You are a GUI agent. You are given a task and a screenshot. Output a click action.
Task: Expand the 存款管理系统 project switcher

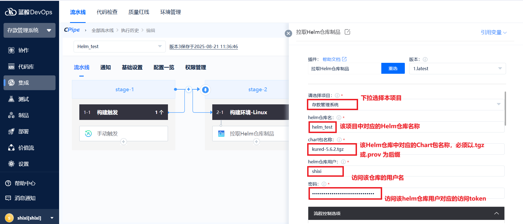(x=30, y=30)
